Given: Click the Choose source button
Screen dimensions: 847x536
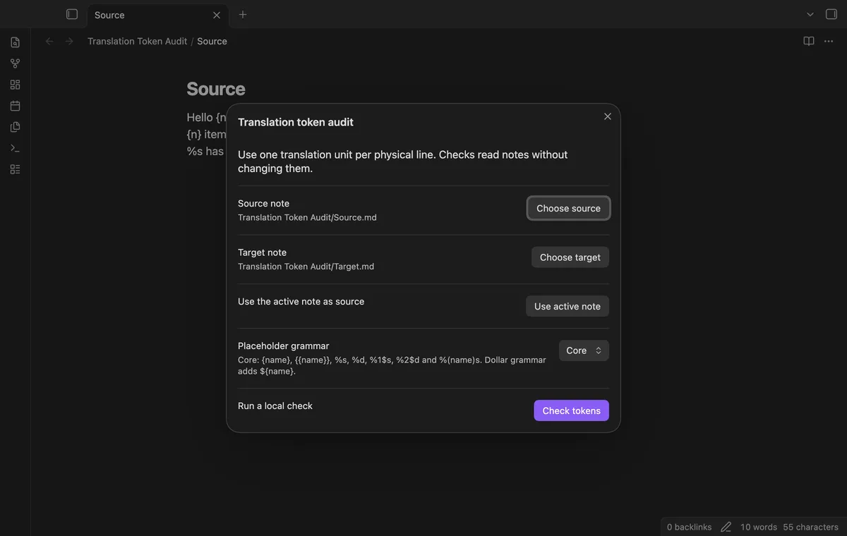Looking at the screenshot, I should 568,208.
